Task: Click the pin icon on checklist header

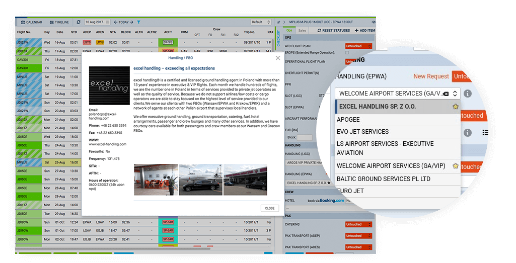Action: coord(279,22)
